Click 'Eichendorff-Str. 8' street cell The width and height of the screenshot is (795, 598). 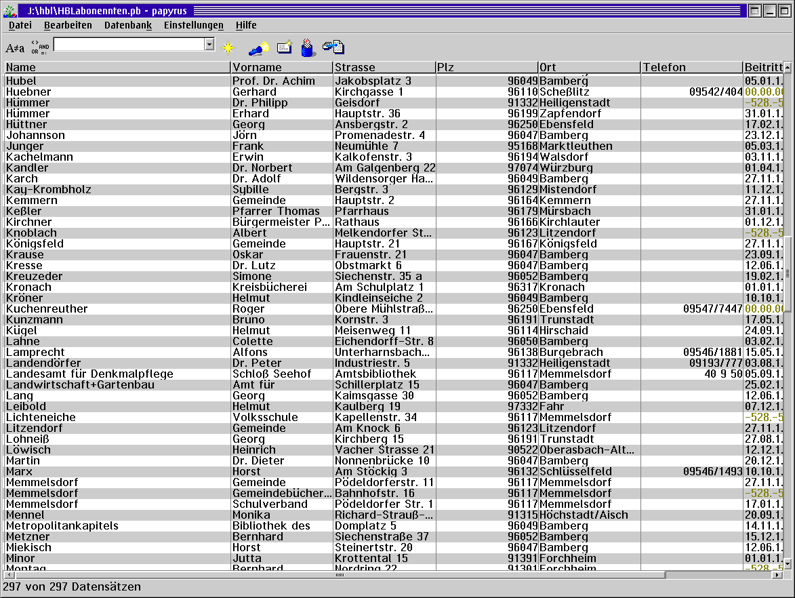(x=384, y=342)
